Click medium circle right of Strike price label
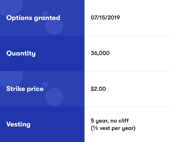This screenshot has height=142, width=169. click(x=54, y=97)
